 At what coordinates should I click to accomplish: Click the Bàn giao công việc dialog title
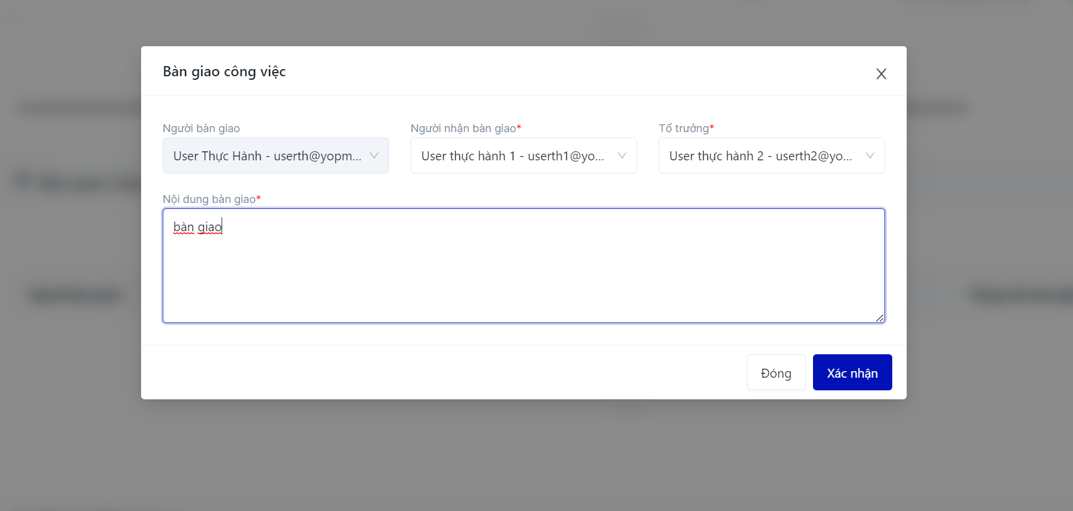(224, 71)
